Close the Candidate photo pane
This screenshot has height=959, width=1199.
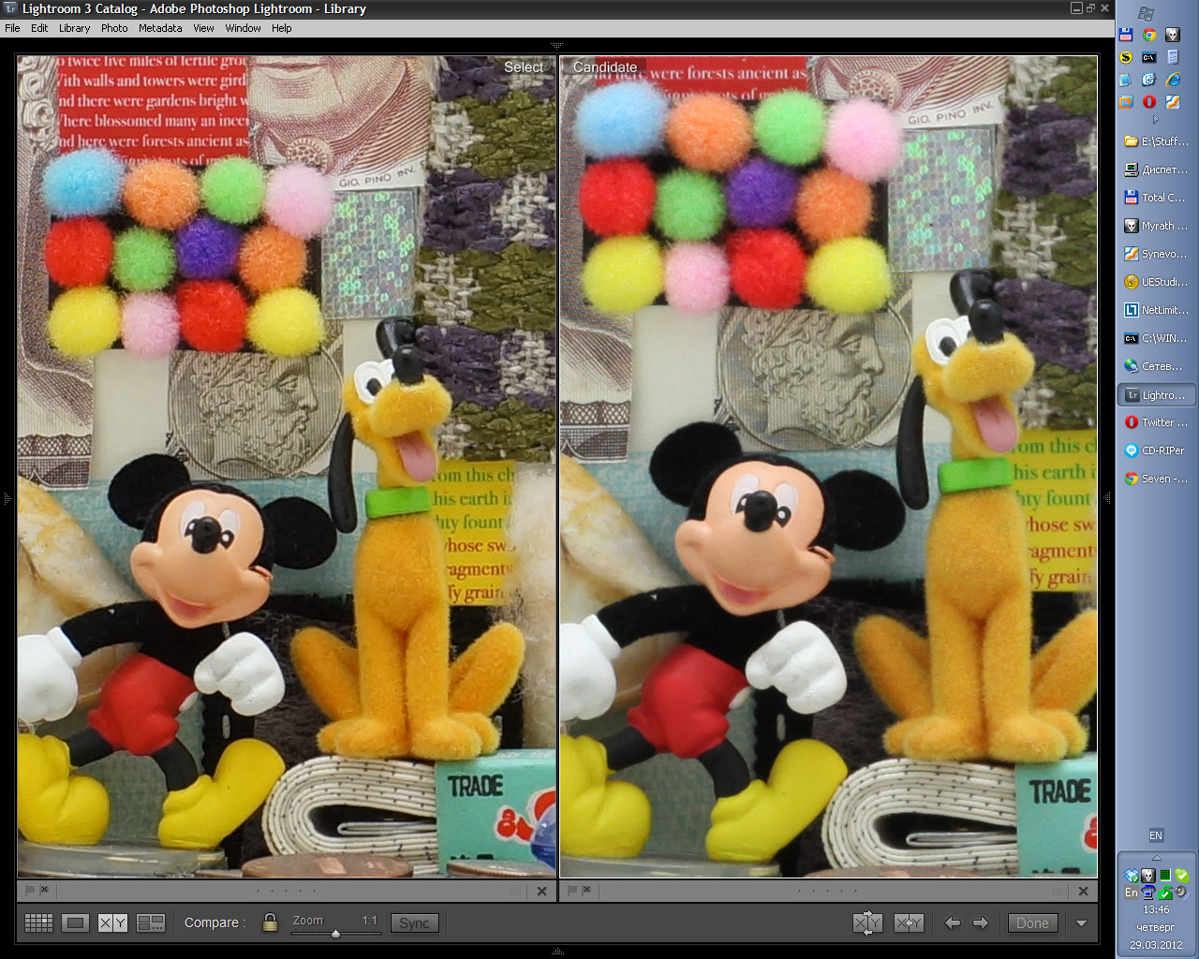pos(1083,891)
